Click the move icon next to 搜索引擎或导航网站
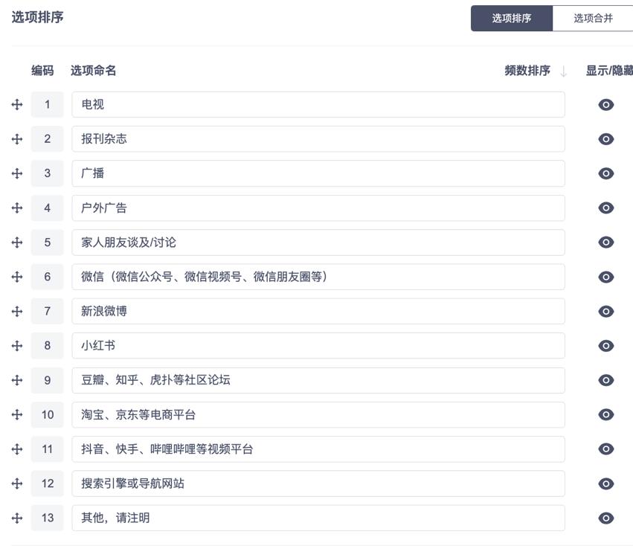The width and height of the screenshot is (633, 546). [x=16, y=483]
